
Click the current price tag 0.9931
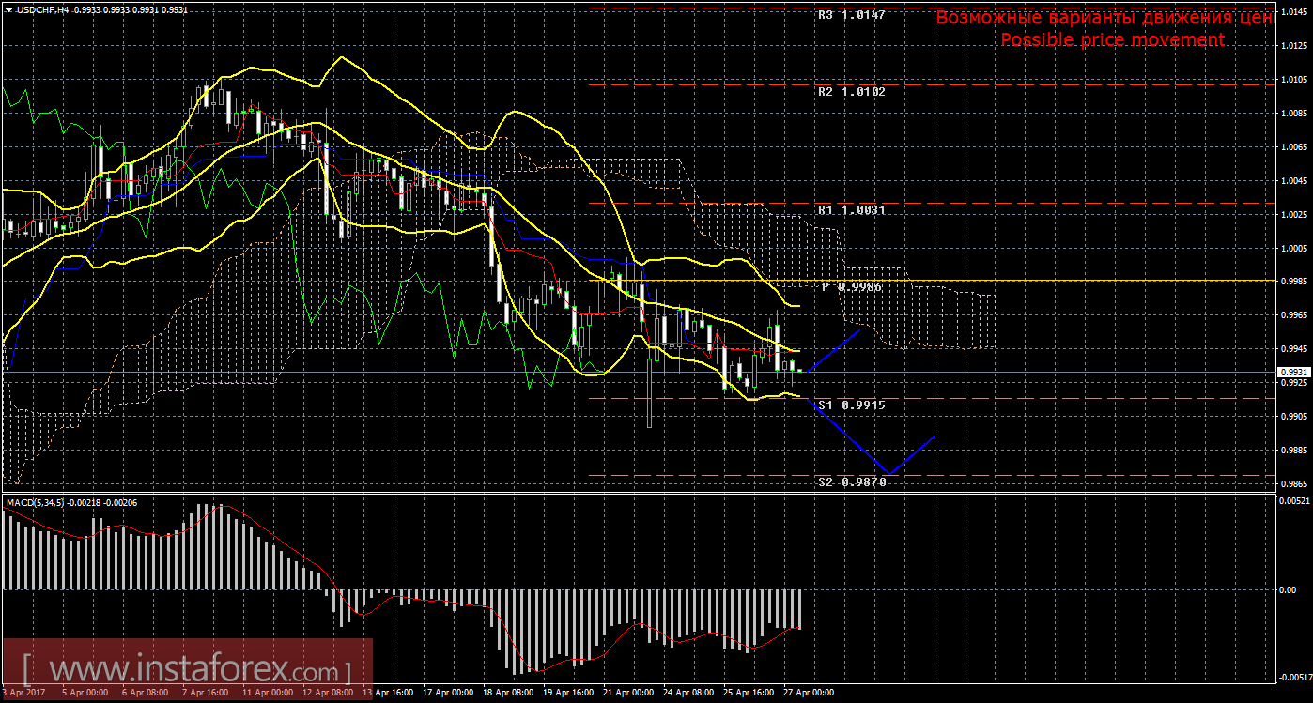1291,372
